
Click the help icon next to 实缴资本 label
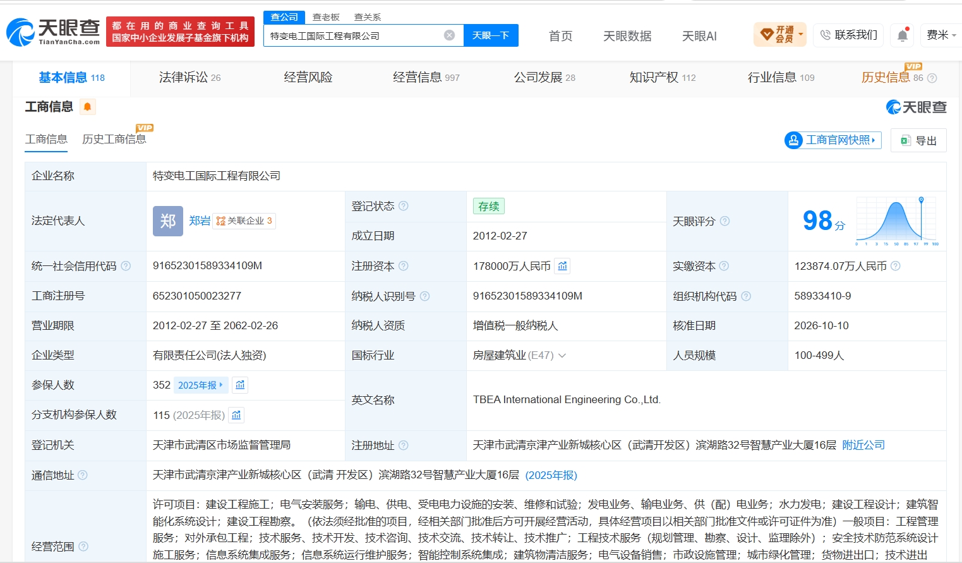point(724,266)
